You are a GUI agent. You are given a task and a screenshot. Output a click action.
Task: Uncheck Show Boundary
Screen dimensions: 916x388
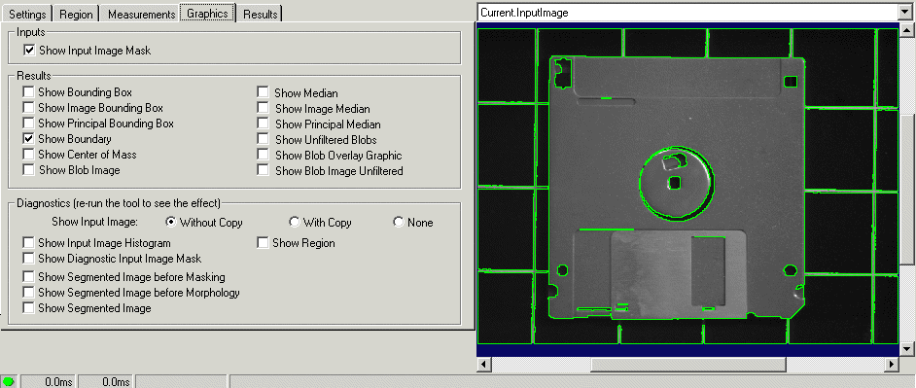(28, 138)
